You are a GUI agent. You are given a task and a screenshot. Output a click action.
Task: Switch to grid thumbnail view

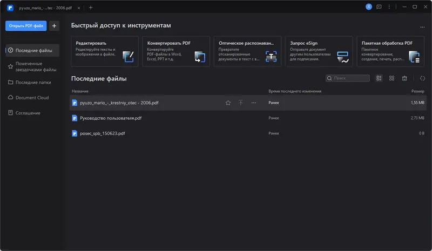pos(392,78)
